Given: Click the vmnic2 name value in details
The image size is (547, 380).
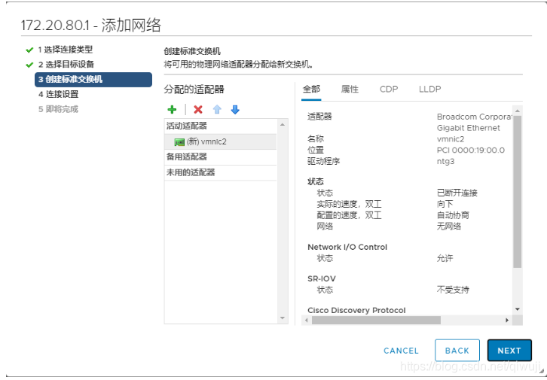Looking at the screenshot, I should 451,139.
